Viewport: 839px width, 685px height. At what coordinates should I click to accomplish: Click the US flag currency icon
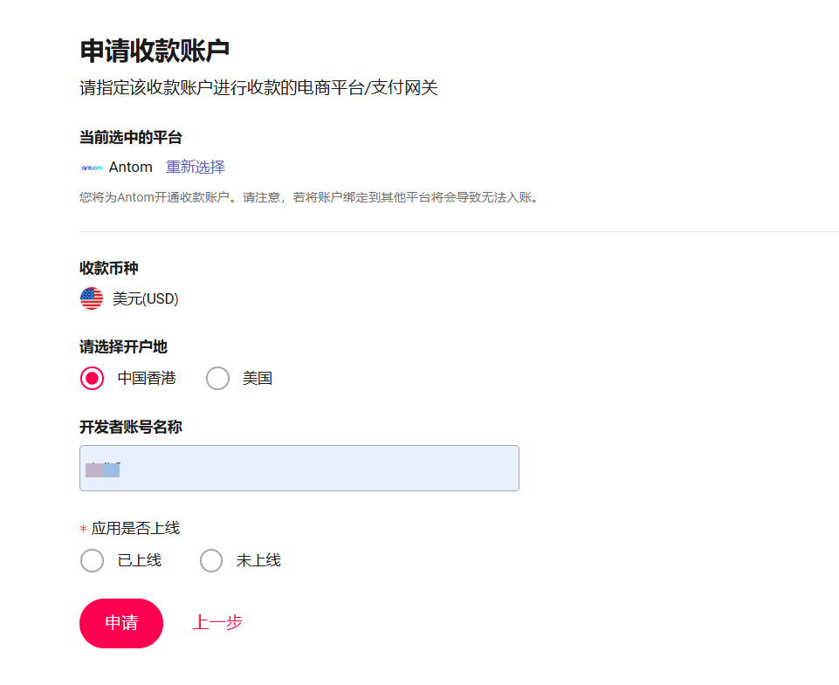(x=92, y=299)
